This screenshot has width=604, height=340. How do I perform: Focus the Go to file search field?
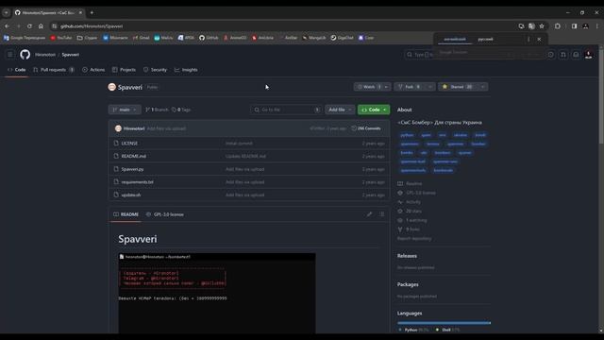pyautogui.click(x=286, y=110)
